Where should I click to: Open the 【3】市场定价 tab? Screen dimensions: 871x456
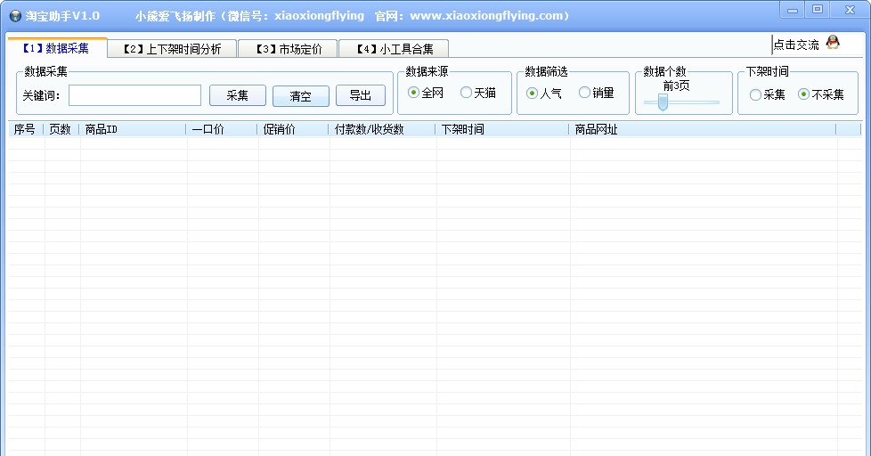tap(288, 49)
